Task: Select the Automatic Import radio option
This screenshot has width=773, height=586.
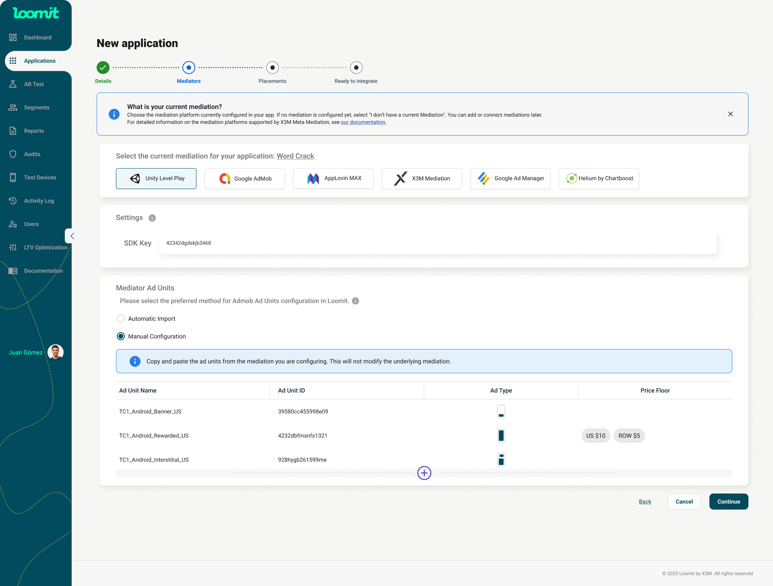Action: pos(121,319)
